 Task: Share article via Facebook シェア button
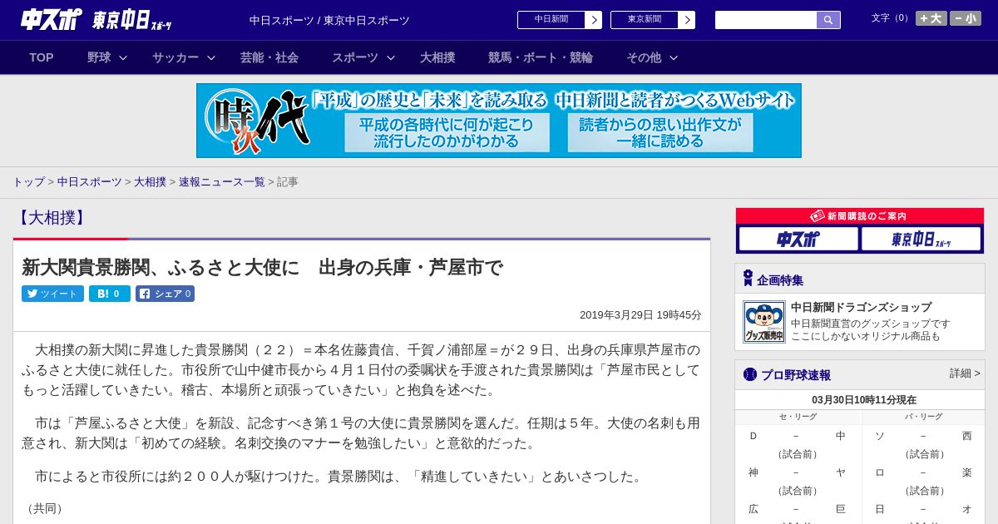tap(165, 294)
